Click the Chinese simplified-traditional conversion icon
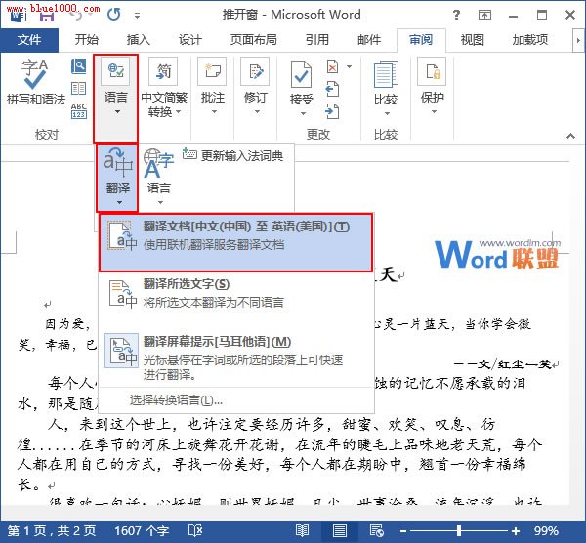586x543 pixels. point(164,70)
